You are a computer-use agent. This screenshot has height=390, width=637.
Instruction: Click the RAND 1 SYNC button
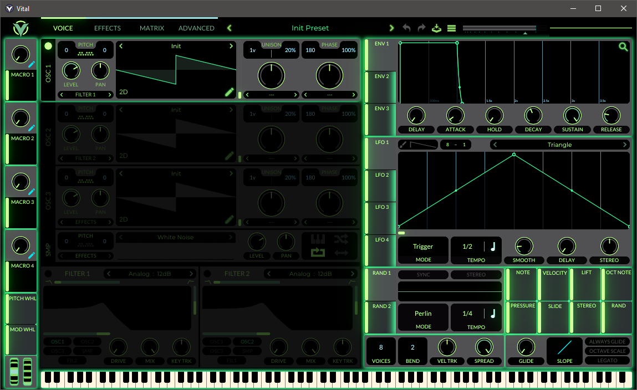pos(423,275)
